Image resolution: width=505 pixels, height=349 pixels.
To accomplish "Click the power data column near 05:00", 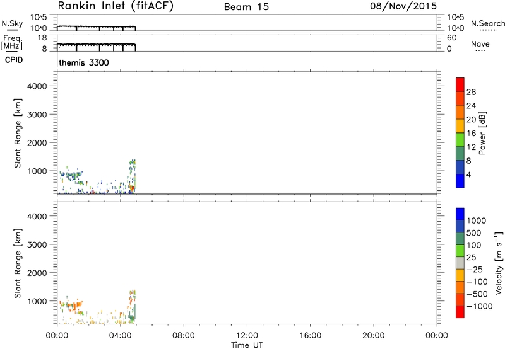I will pyautogui.click(x=132, y=176).
